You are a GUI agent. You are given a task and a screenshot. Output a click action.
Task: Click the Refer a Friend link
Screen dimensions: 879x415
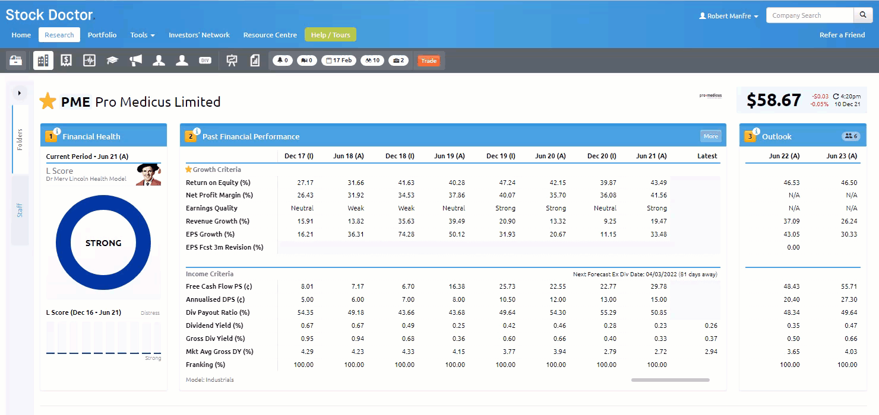coord(842,35)
